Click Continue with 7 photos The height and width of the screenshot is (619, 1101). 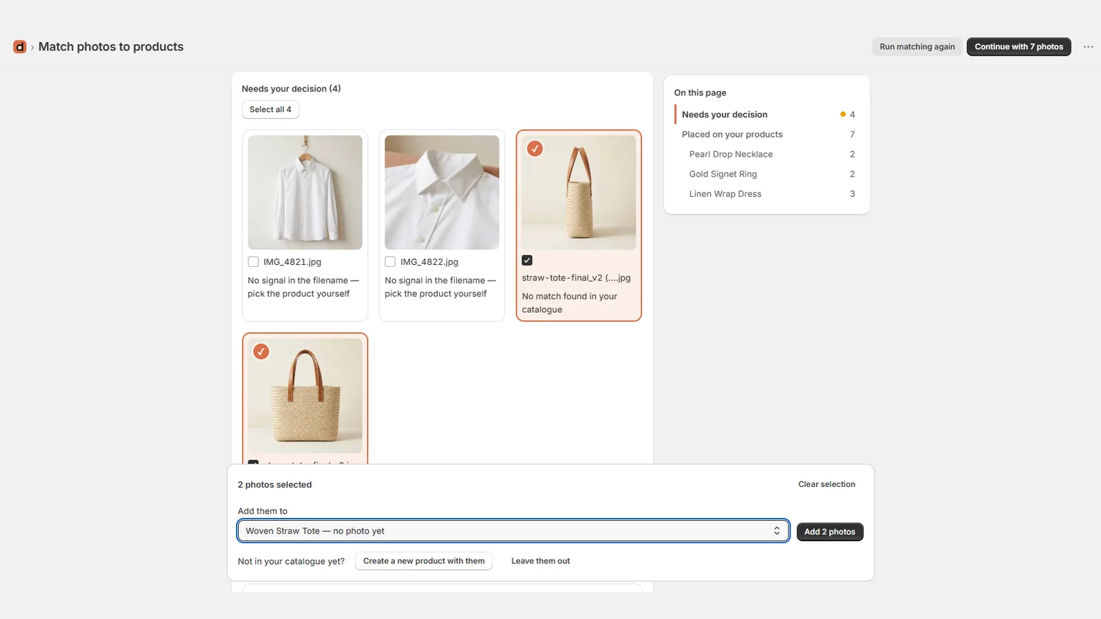1018,47
